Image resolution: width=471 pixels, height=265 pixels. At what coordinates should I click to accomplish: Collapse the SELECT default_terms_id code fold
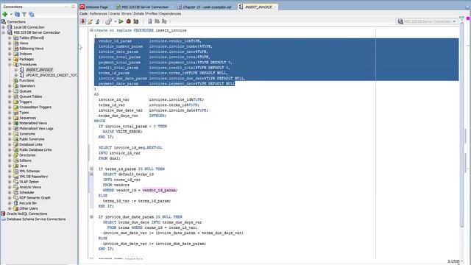coord(91,174)
